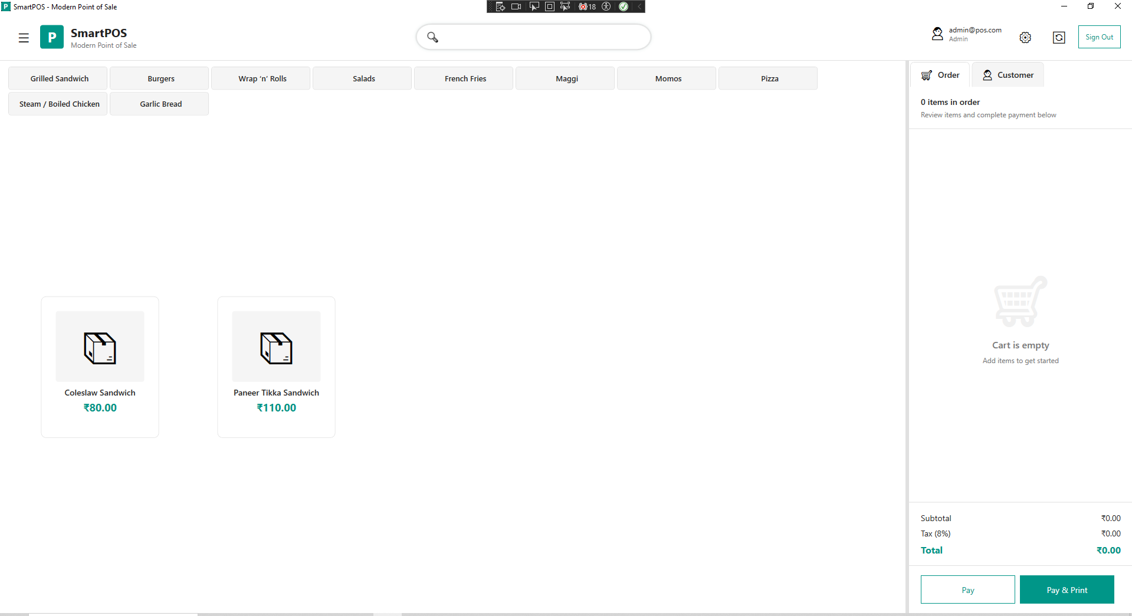This screenshot has width=1132, height=616.
Task: Select Steam / Boiled Chicken category
Action: pos(59,104)
